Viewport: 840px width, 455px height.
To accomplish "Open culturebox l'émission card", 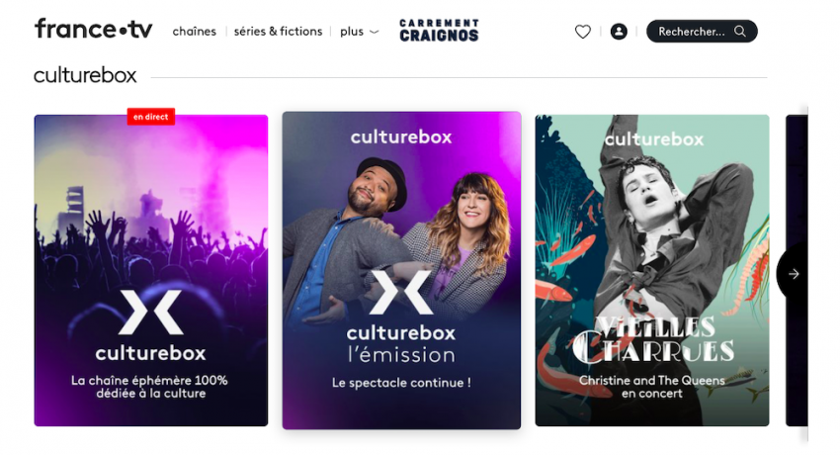I will (401, 271).
